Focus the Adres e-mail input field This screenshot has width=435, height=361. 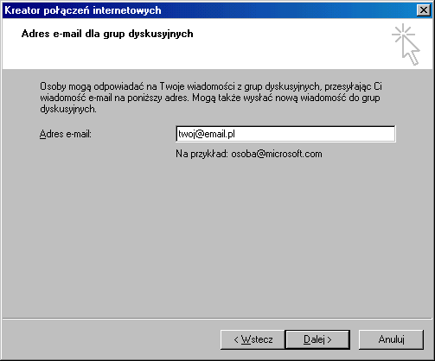tap(285, 134)
